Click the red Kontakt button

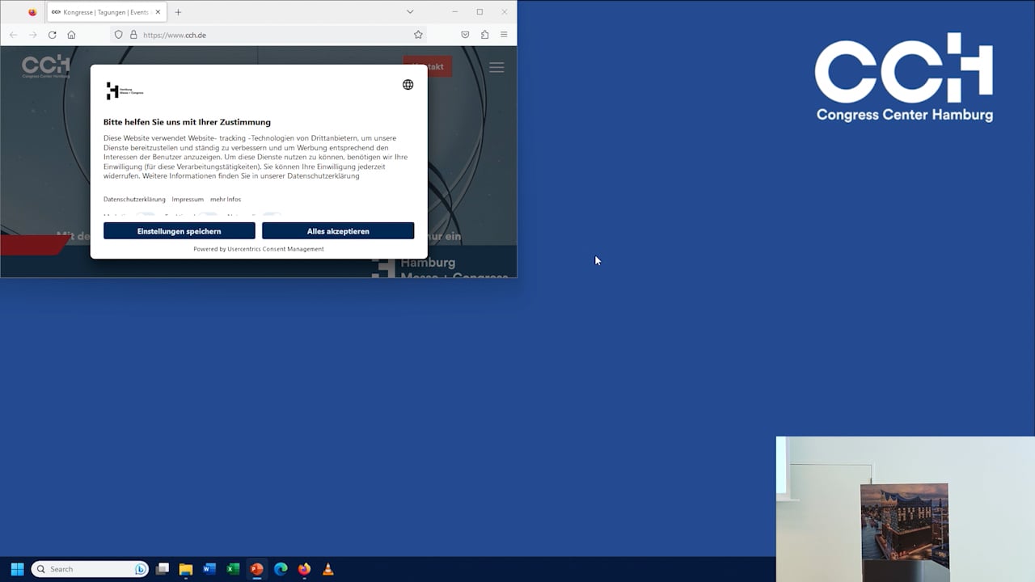[x=428, y=66]
